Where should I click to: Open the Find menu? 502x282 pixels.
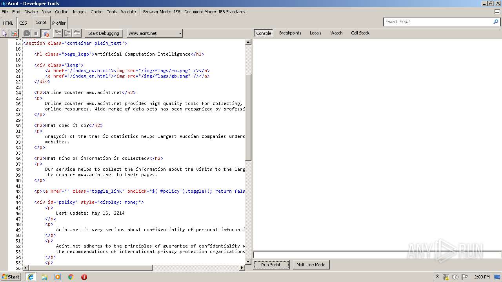(16, 12)
